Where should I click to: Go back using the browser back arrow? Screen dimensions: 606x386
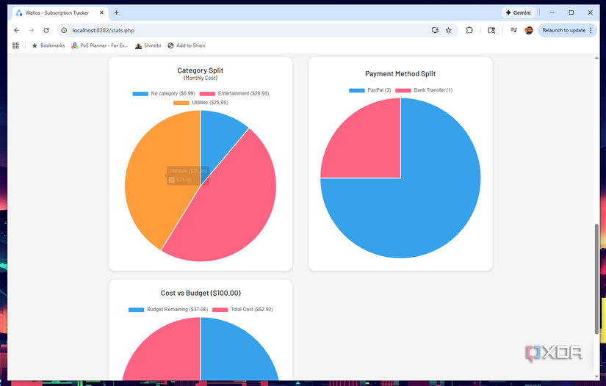pos(16,30)
